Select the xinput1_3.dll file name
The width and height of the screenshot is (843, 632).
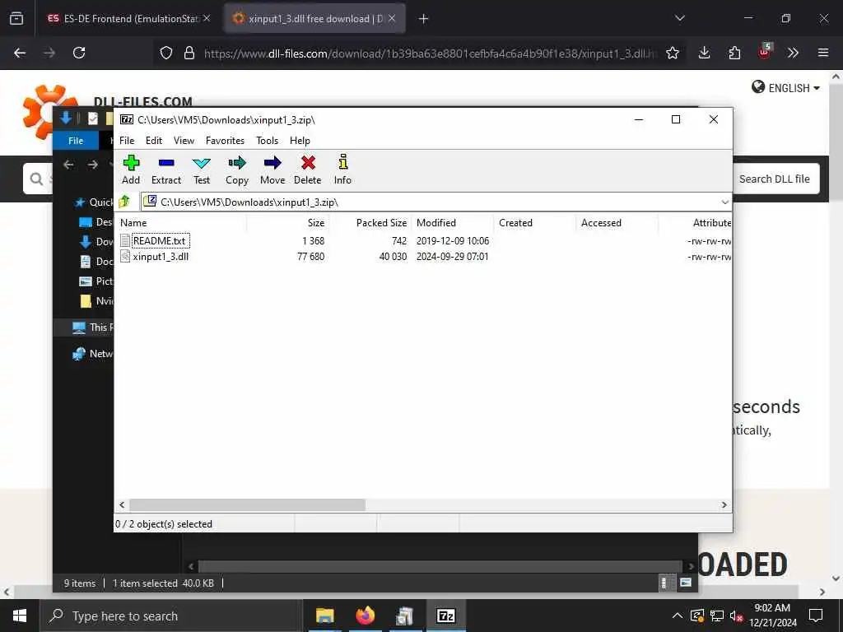tap(161, 257)
